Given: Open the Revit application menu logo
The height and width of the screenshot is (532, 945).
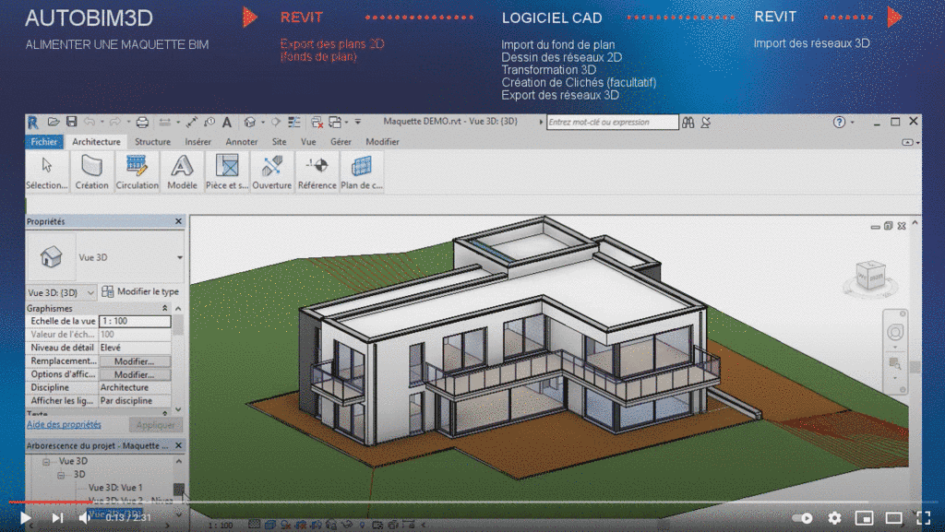Looking at the screenshot, I should (x=32, y=123).
